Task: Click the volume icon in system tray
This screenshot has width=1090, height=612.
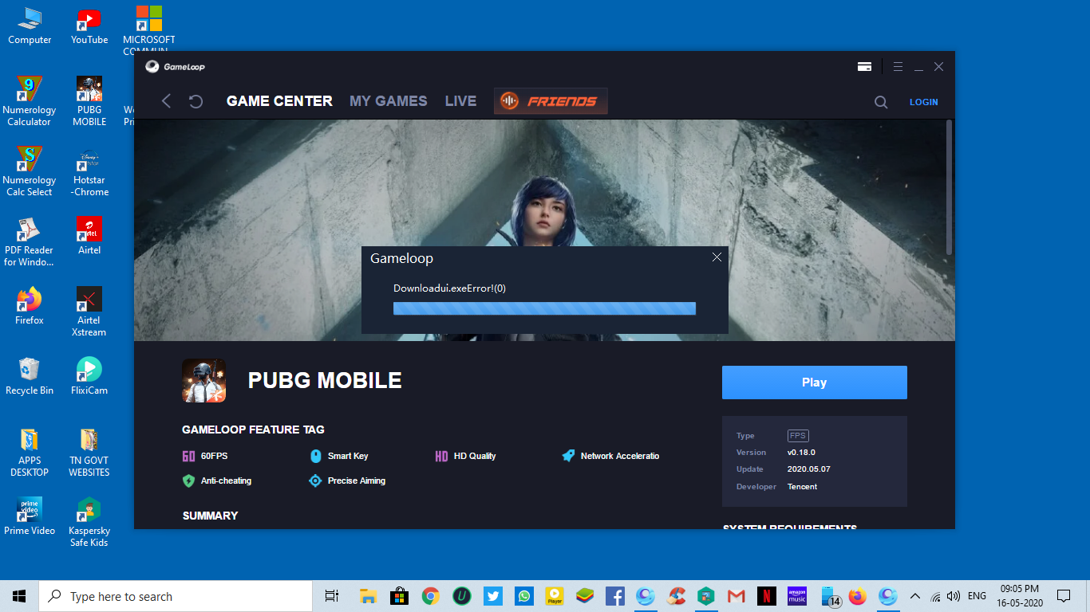Action: click(953, 596)
